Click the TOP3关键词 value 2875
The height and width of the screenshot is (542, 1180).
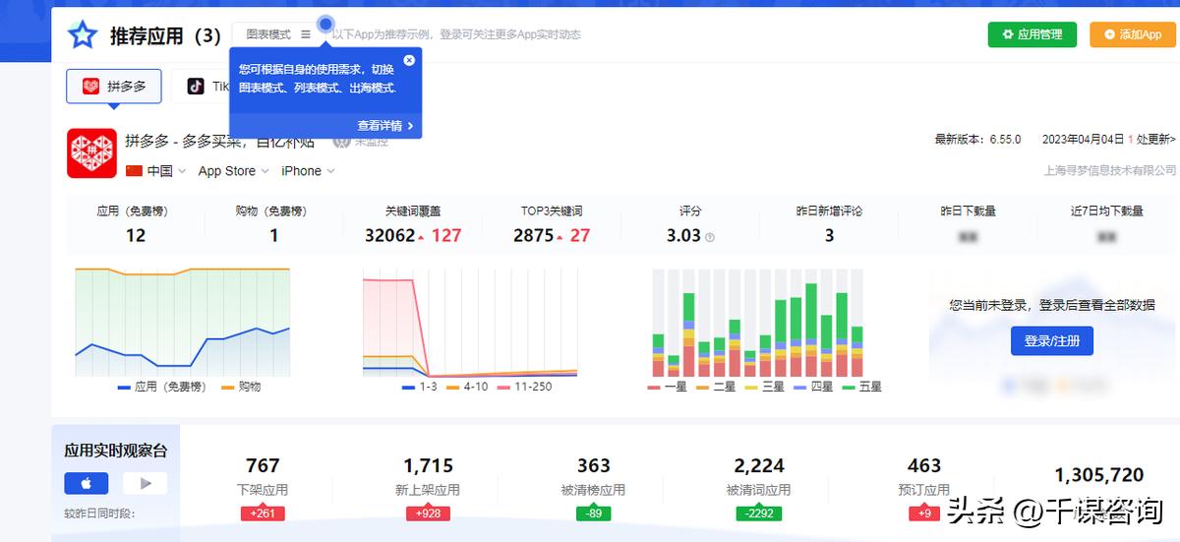point(534,235)
